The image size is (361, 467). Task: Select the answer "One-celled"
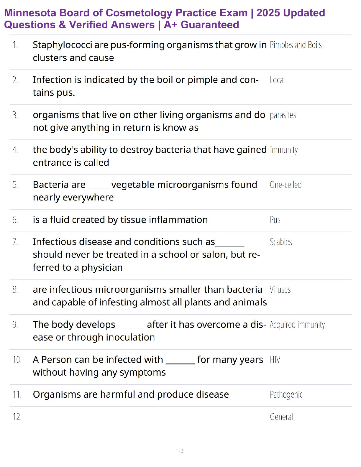(x=285, y=185)
